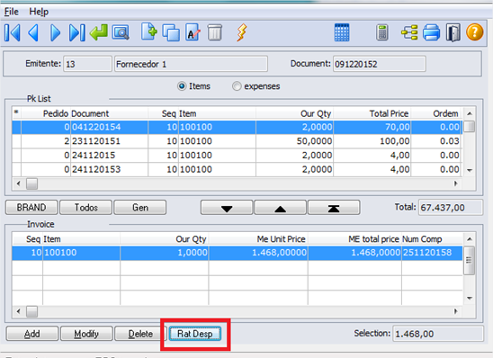Go to the first record
The image size is (493, 358).
[13, 32]
